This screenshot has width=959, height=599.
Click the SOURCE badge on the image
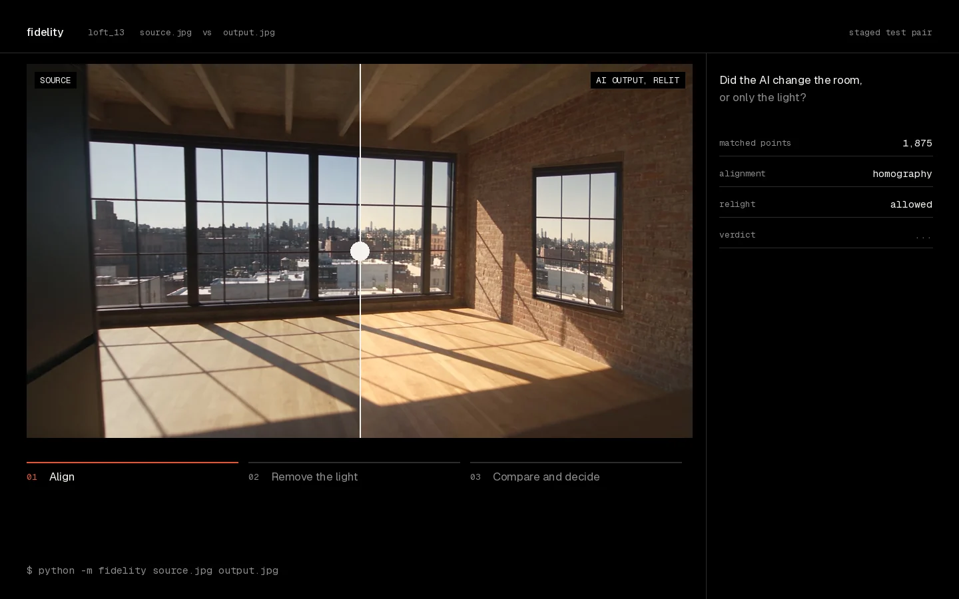pos(55,81)
